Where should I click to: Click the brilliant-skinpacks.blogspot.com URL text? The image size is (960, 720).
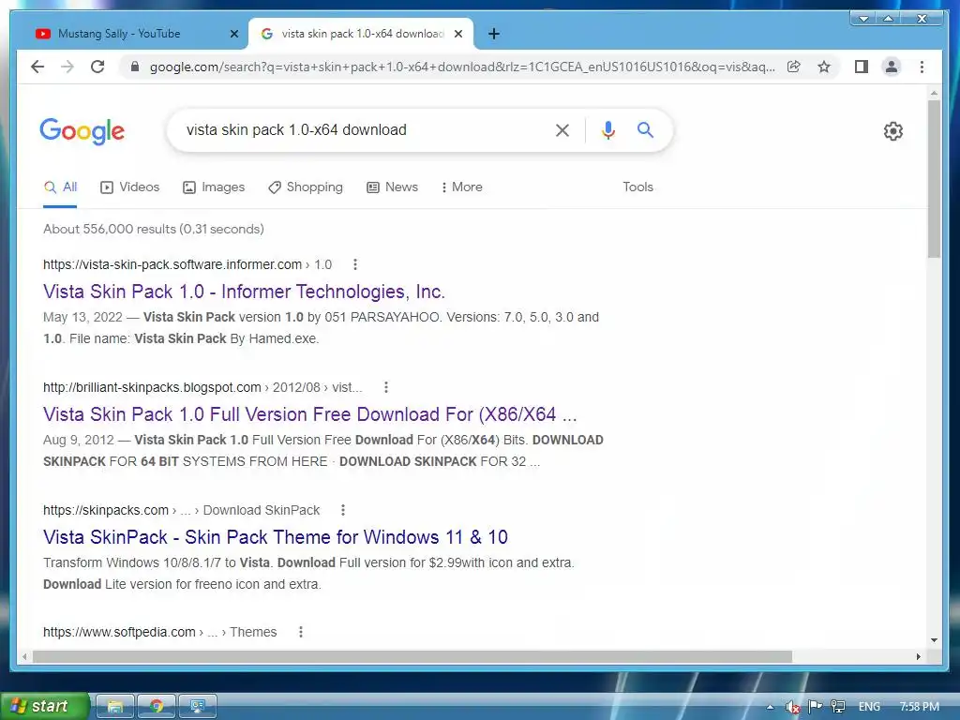(x=202, y=387)
